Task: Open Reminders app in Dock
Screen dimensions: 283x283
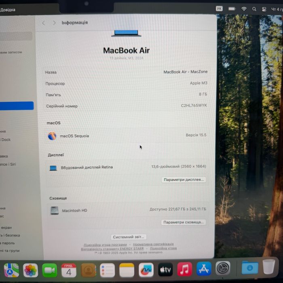Action: point(108,270)
